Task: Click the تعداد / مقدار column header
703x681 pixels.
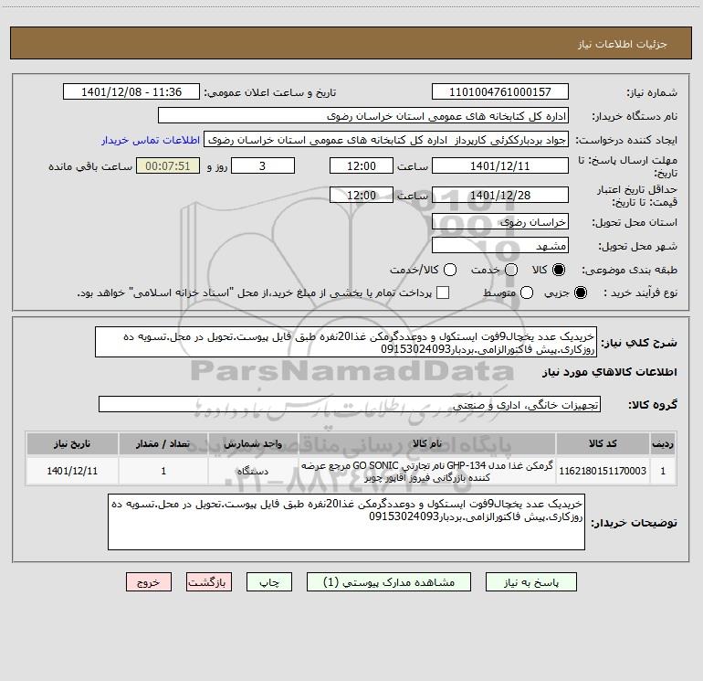Action: [x=163, y=443]
